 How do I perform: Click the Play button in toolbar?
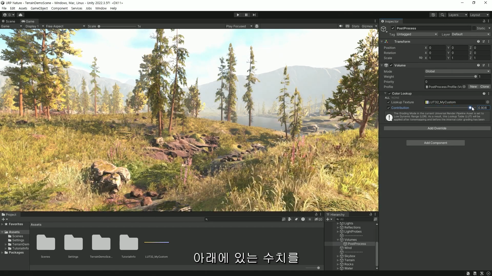(238, 15)
